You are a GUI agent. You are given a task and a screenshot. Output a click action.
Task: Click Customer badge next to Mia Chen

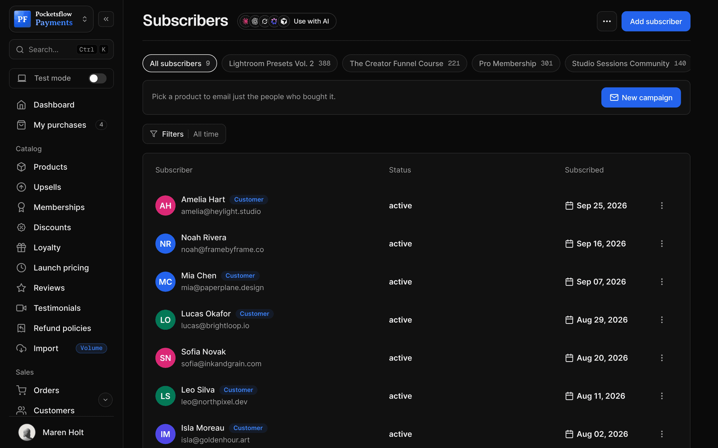pyautogui.click(x=240, y=276)
